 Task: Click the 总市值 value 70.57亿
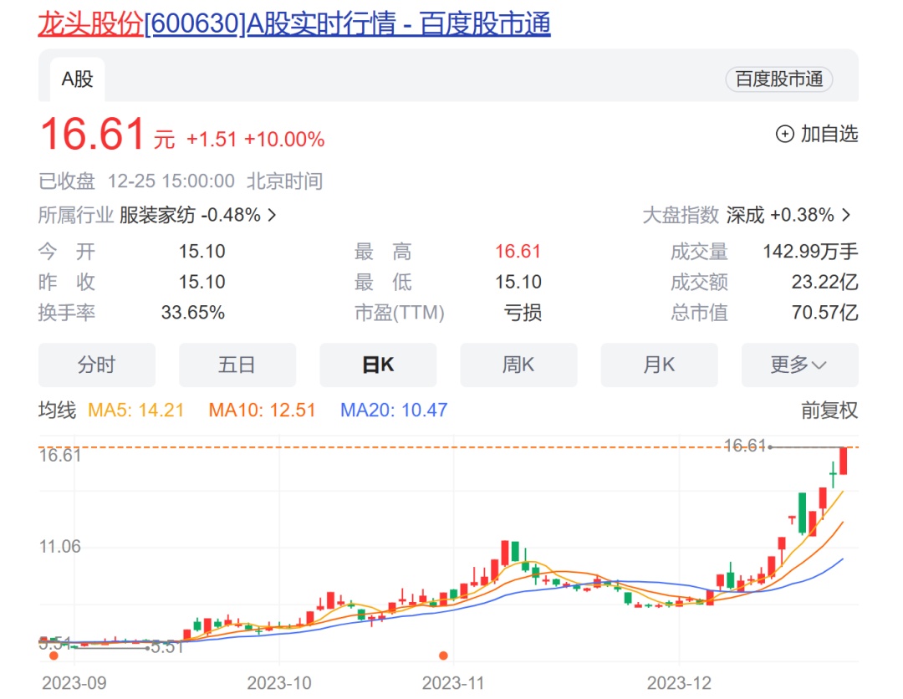tap(824, 312)
